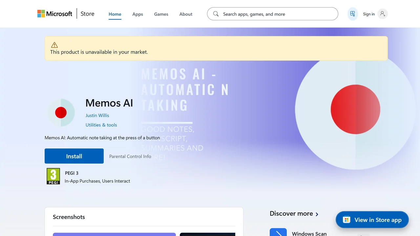Switch to the Games tab
This screenshot has height=236, width=420.
click(161, 14)
